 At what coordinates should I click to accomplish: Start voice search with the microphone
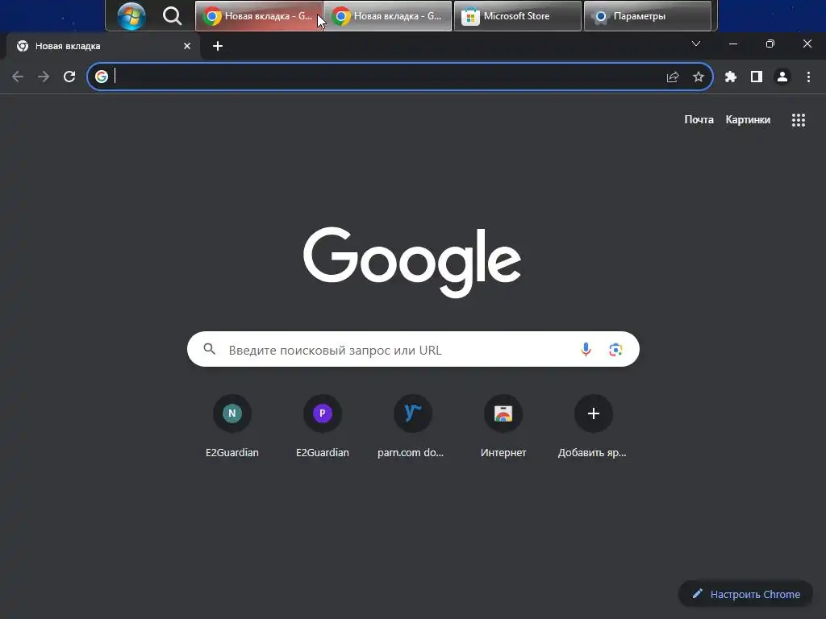tap(586, 349)
